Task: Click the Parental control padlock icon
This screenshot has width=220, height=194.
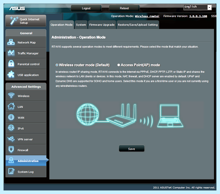Action: tap(11, 63)
